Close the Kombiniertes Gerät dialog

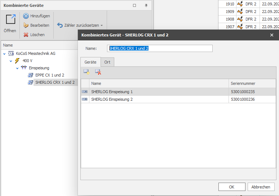[272, 35]
